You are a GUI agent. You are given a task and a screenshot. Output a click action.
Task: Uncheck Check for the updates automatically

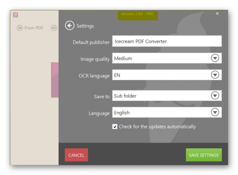coord(115,126)
